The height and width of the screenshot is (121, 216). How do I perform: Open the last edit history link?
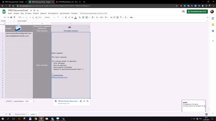93,13
